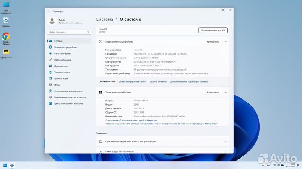Image resolution: width=302 pixels, height=169 pixels.
Task: Copy device specifications with Копировать
Action: point(213,42)
